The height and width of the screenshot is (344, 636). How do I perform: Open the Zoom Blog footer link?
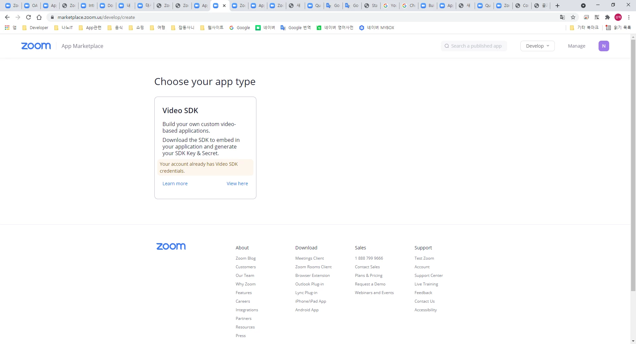coord(245,258)
